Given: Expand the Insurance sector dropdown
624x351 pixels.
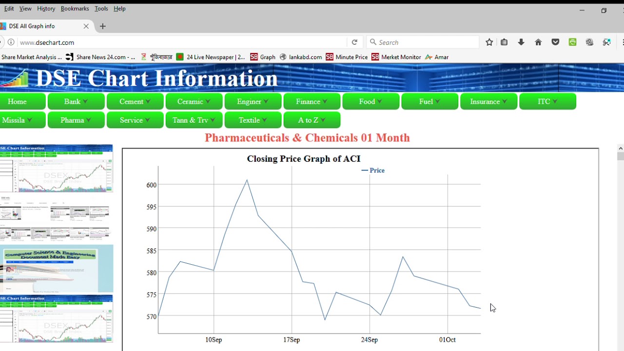Looking at the screenshot, I should 489,101.
